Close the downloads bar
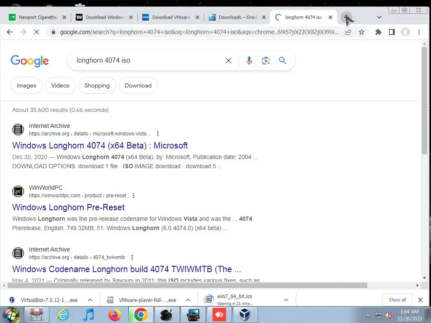This screenshot has width=431, height=323. coord(420,300)
